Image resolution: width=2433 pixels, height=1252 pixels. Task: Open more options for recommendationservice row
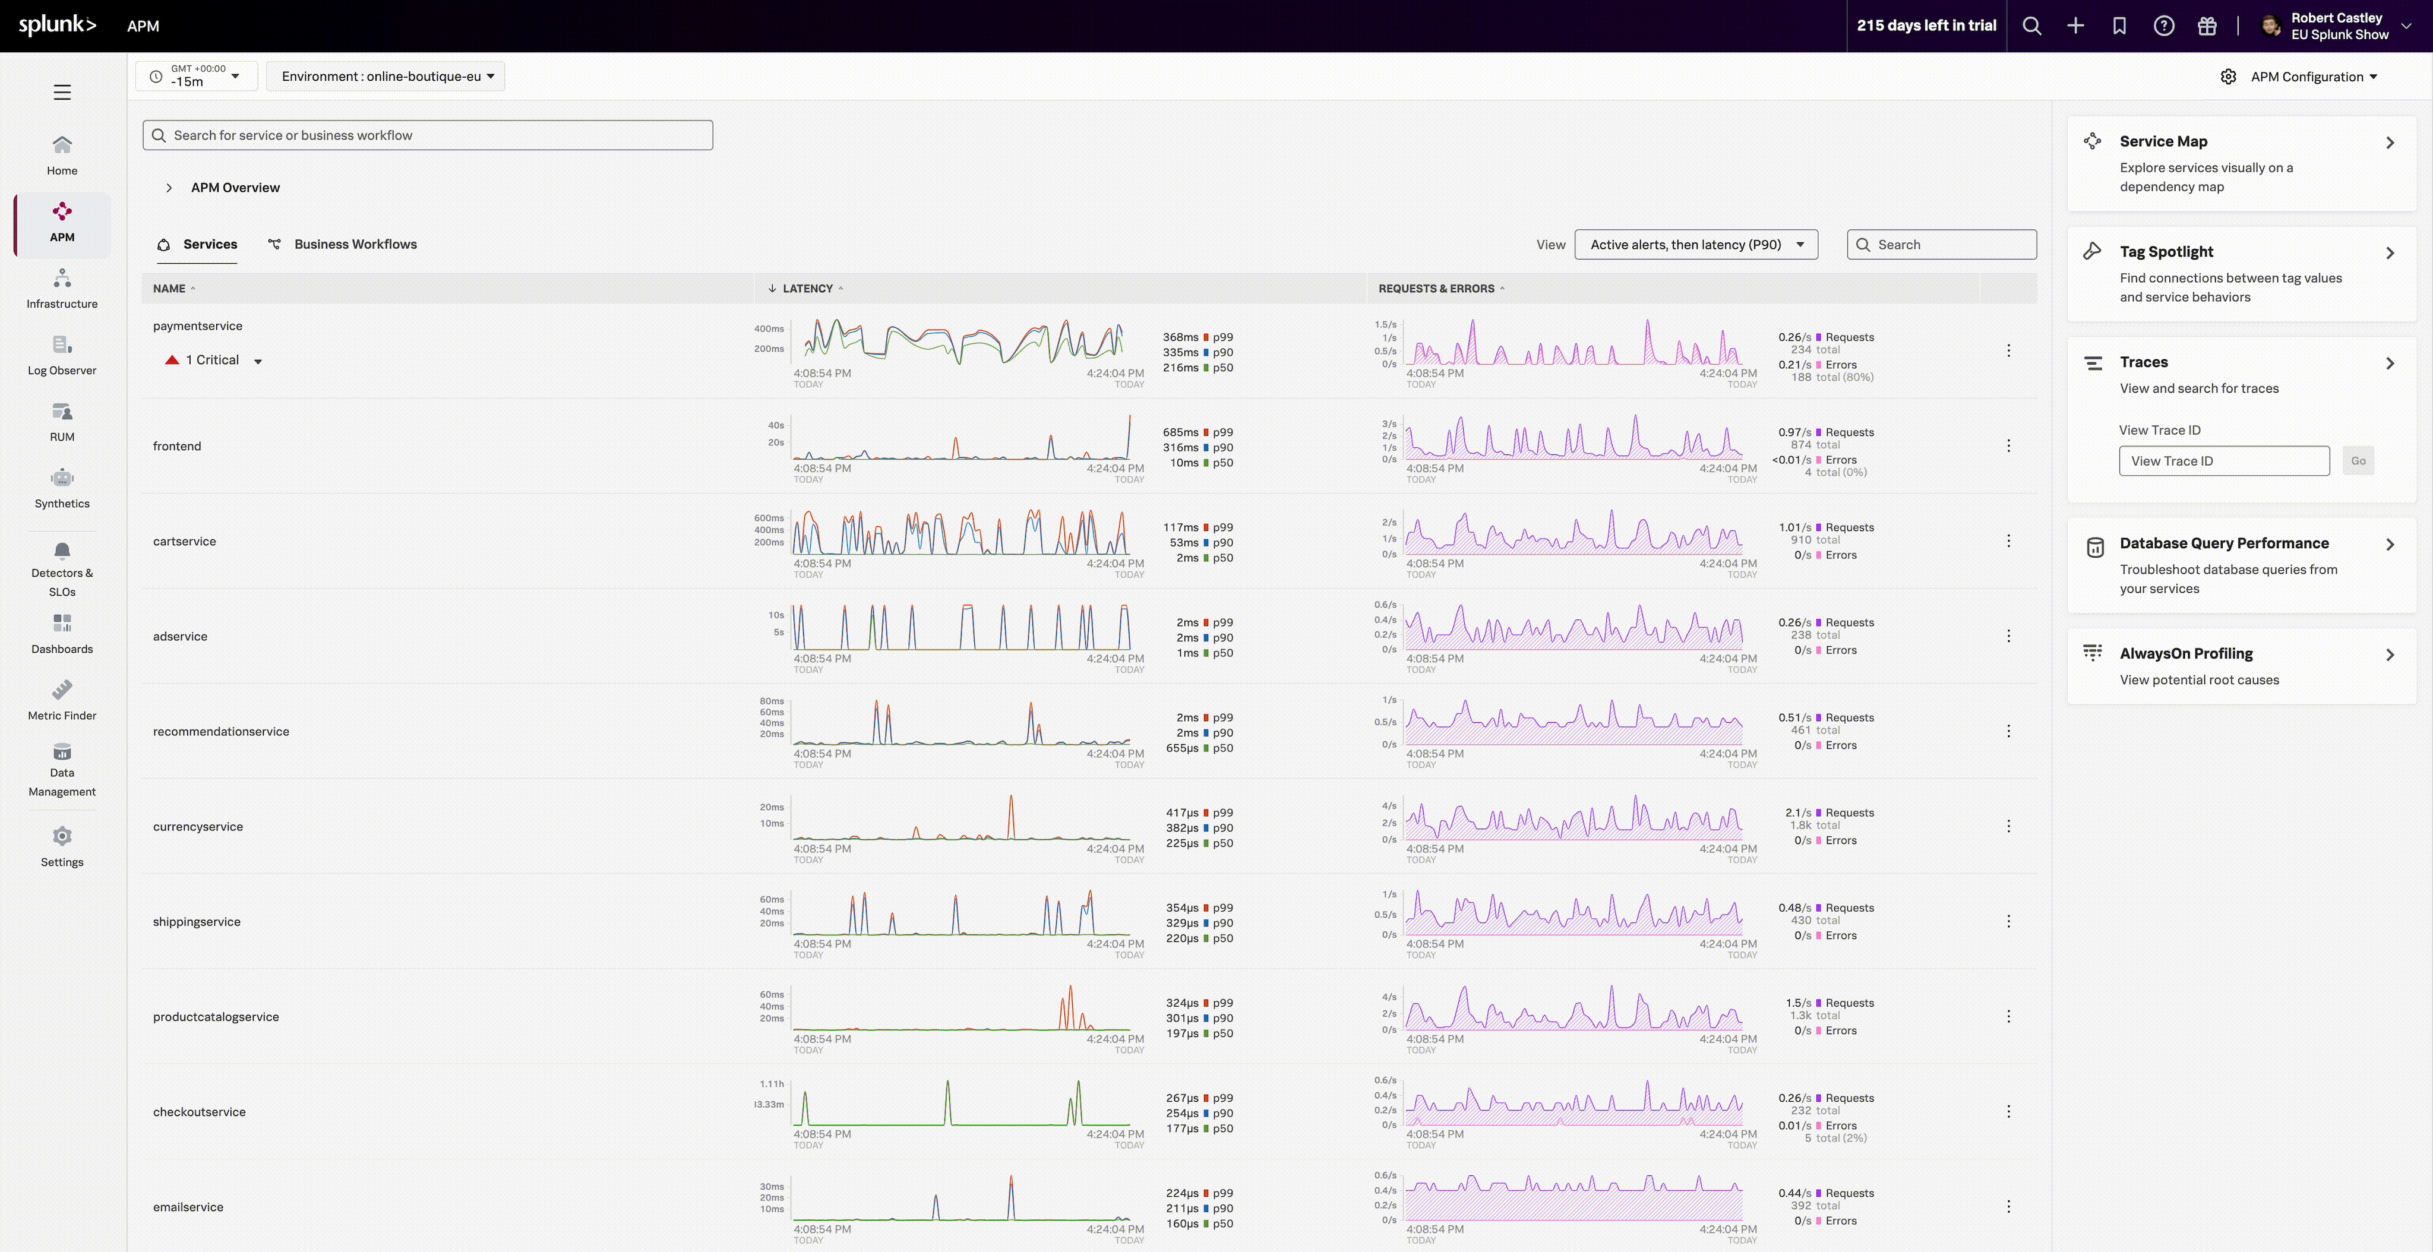tap(2008, 732)
